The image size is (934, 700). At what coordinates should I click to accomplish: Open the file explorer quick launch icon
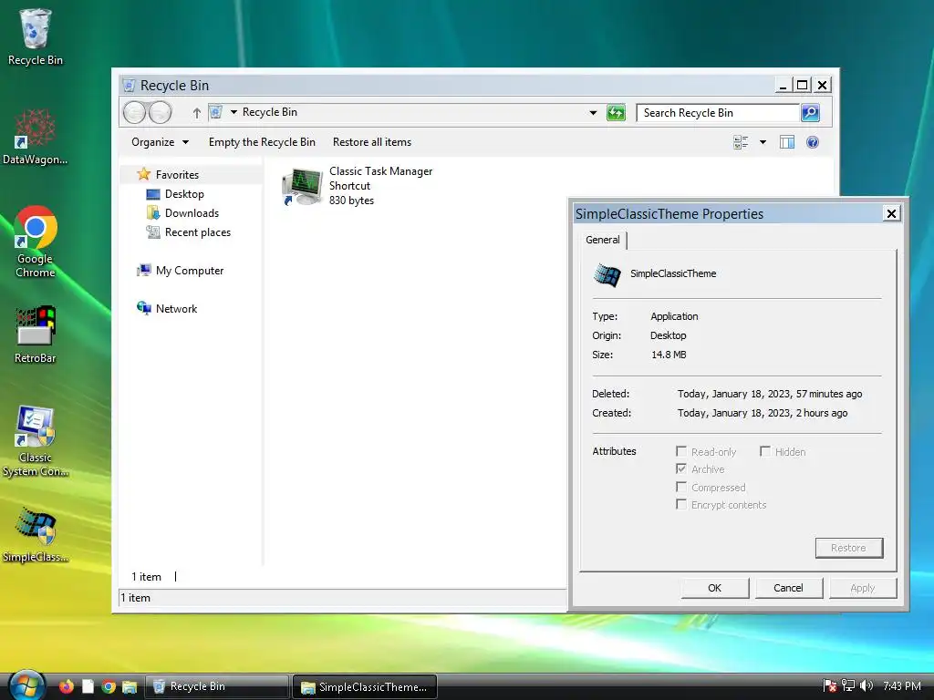point(130,686)
